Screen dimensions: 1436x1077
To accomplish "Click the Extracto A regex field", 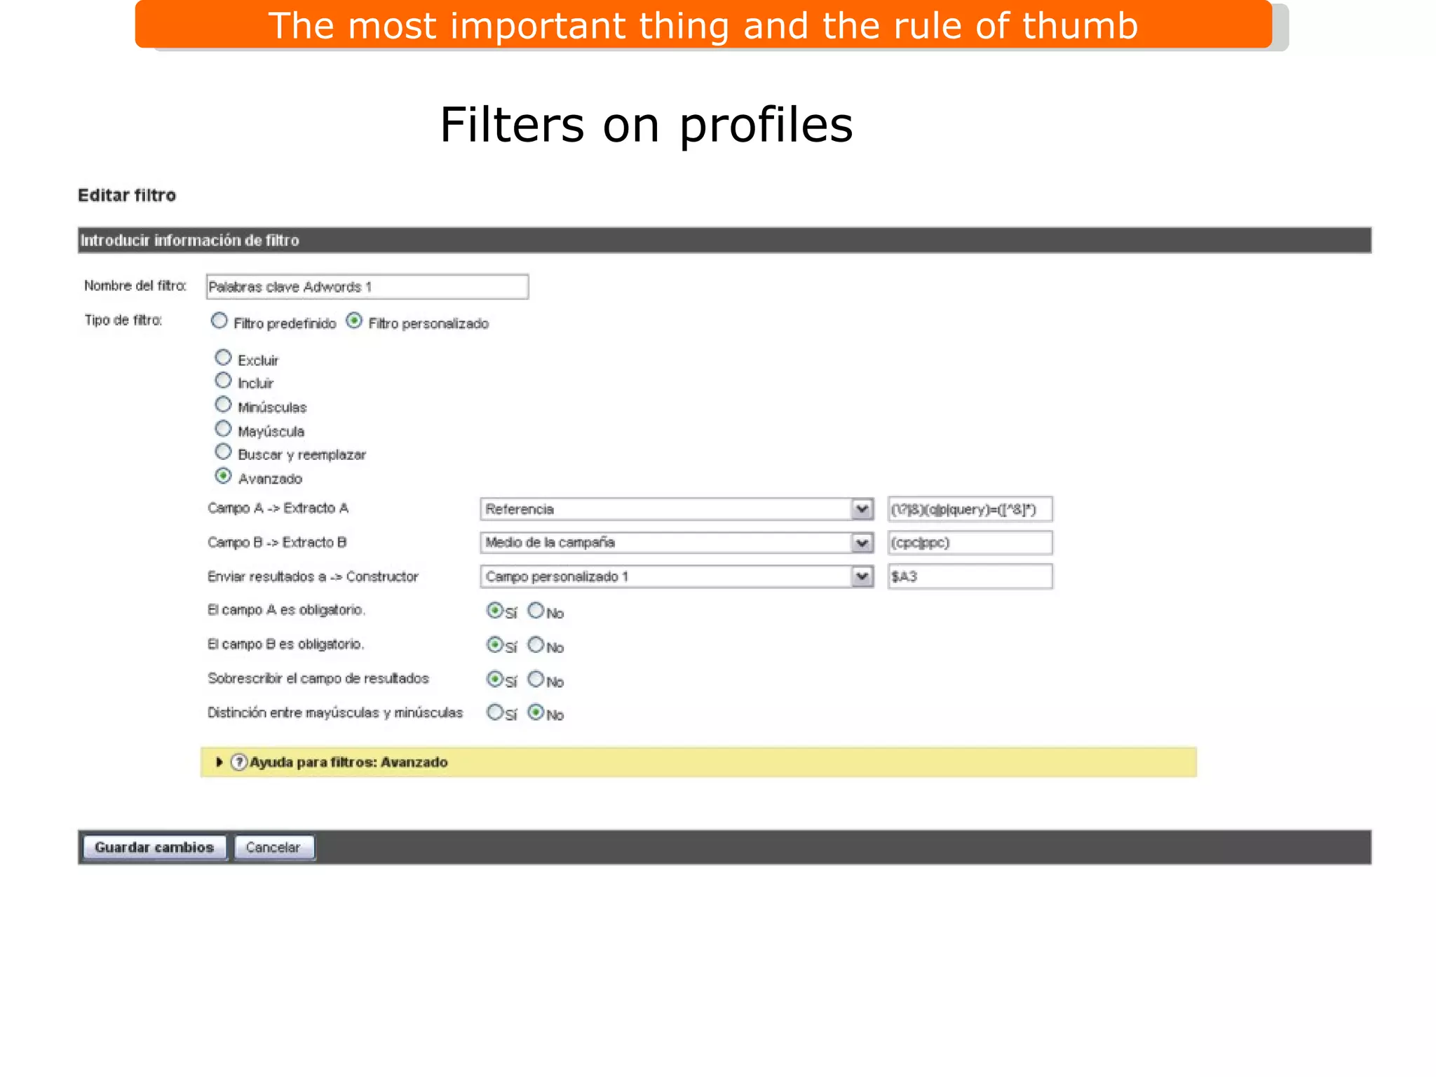I will click(970, 509).
